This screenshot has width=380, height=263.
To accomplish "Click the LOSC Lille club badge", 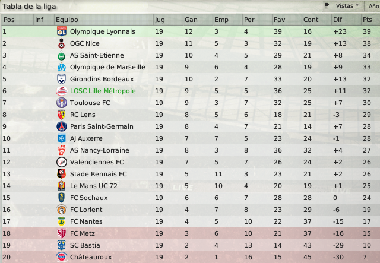I will [x=62, y=91].
